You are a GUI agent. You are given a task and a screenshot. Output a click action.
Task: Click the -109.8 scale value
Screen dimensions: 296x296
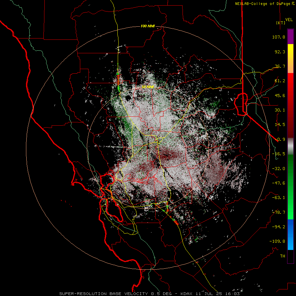277,241
